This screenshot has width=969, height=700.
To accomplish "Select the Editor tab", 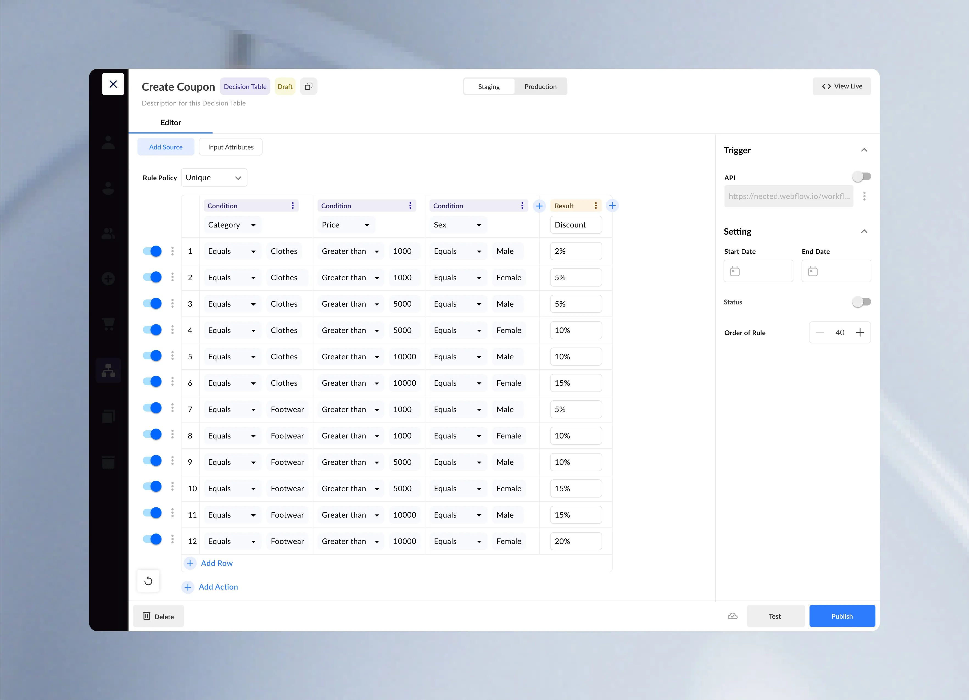I will coord(171,123).
